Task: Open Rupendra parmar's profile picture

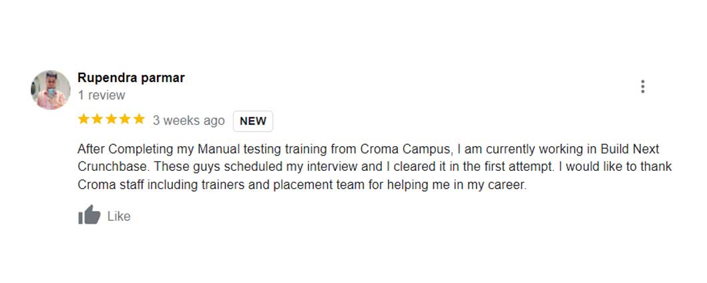Action: 51,89
